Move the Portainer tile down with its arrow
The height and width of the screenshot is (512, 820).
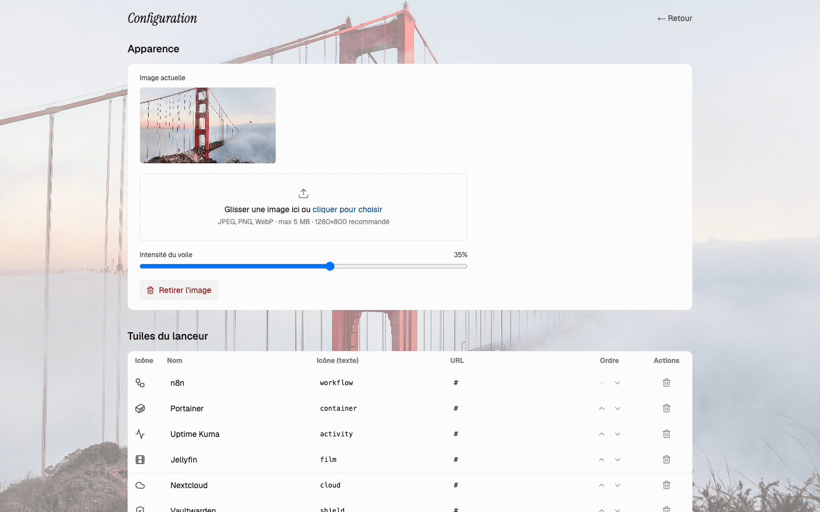[x=617, y=408]
